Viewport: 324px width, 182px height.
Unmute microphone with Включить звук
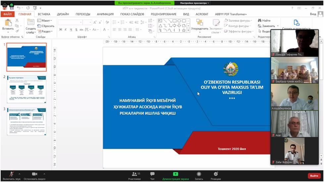click(x=11, y=174)
